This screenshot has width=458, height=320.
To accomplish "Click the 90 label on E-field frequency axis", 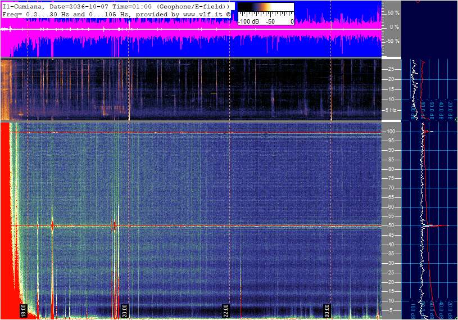I will coord(391,150).
